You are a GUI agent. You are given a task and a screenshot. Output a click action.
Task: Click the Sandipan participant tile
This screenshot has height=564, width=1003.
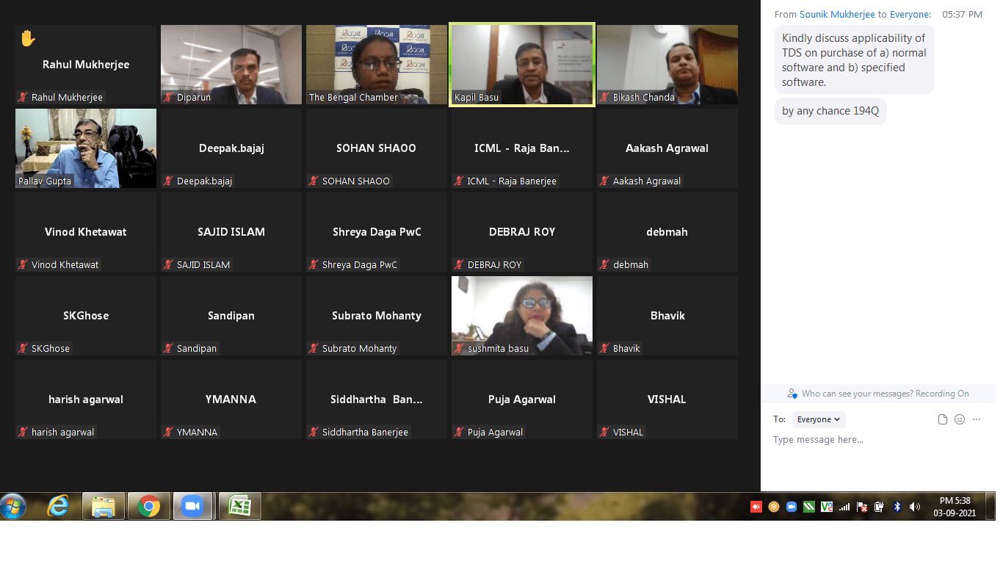(x=231, y=316)
